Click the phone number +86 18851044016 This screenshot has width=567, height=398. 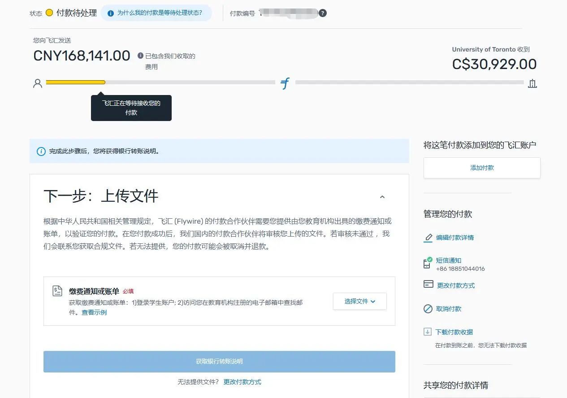(460, 269)
